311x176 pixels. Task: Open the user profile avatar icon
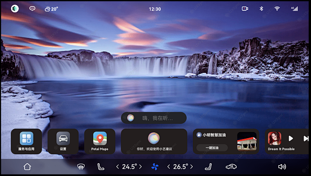15,9
